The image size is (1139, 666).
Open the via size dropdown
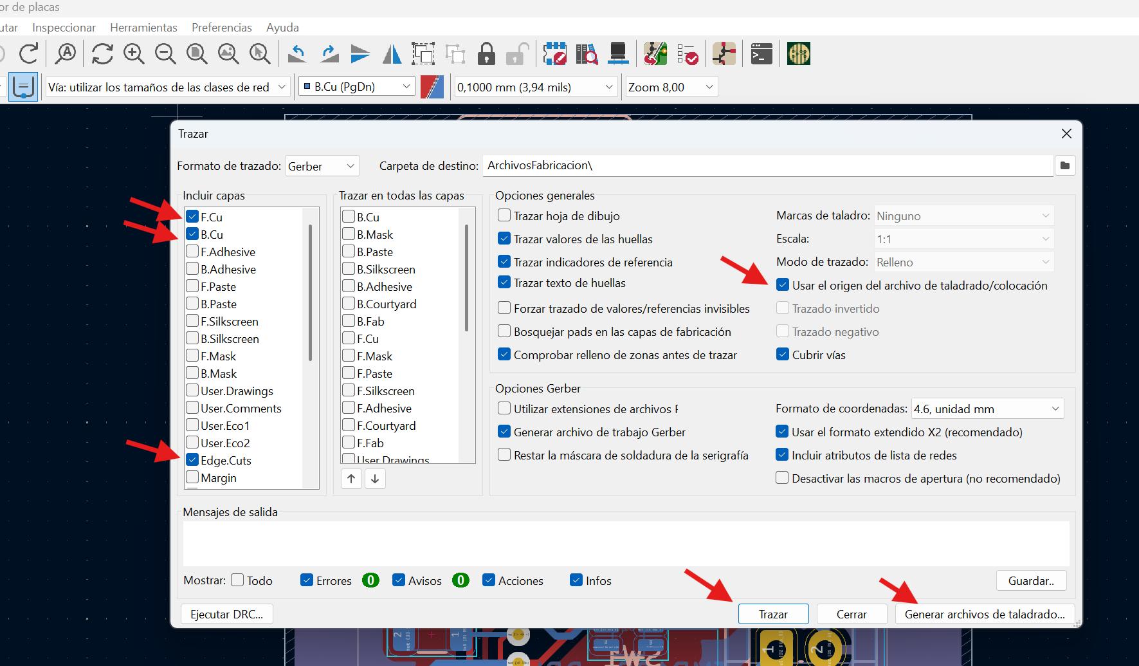click(168, 87)
